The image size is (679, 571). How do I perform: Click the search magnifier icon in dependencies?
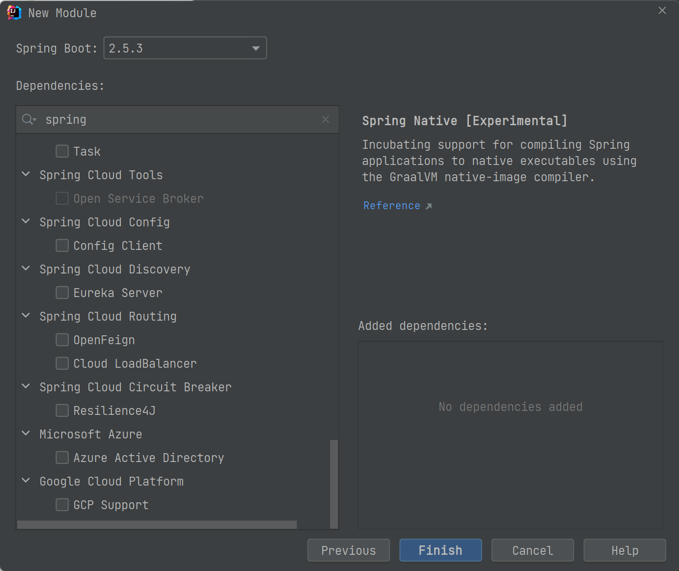(28, 119)
